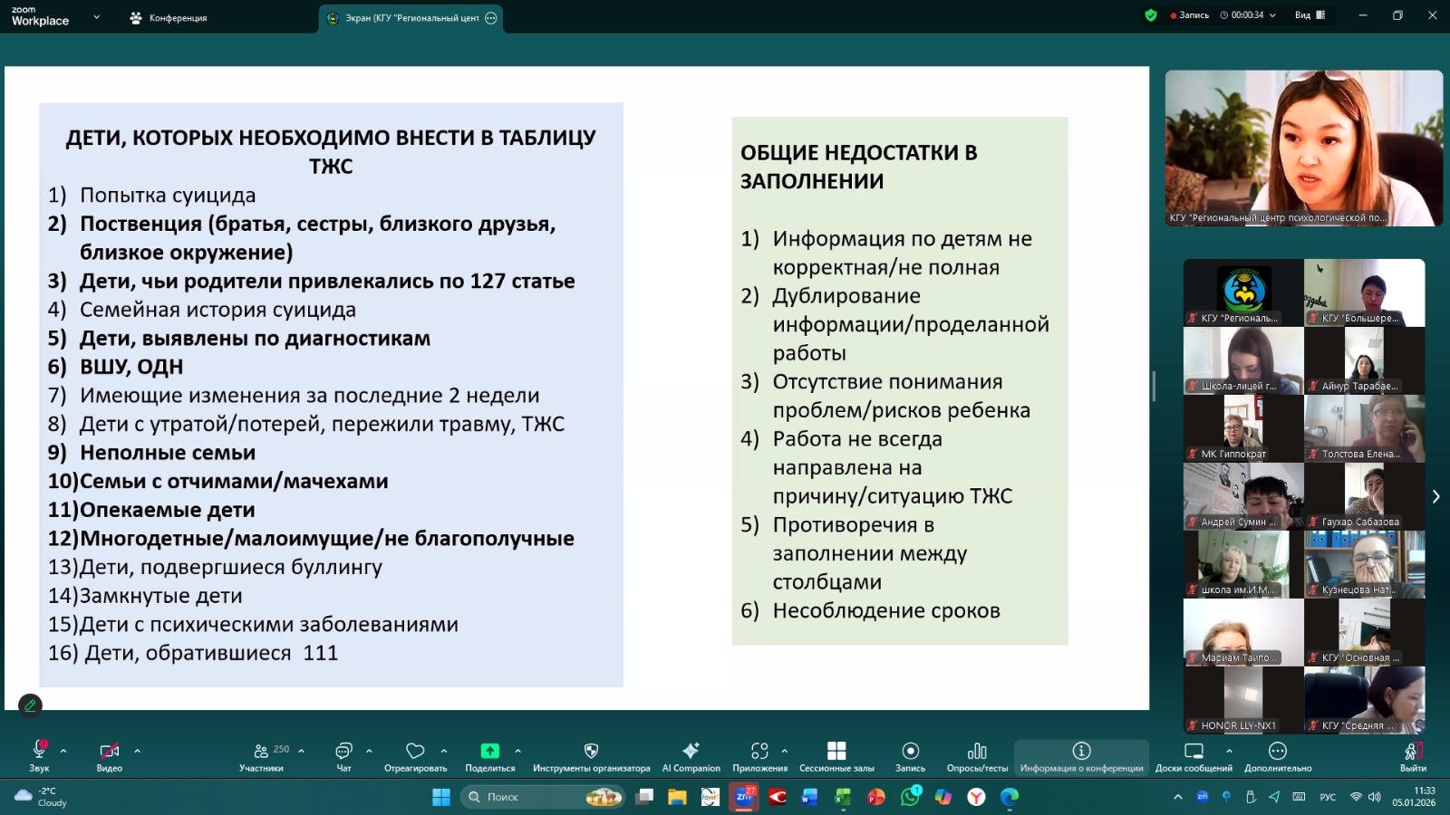Click the Опросы/тесты polls icon
The height and width of the screenshot is (815, 1450).
(x=977, y=755)
